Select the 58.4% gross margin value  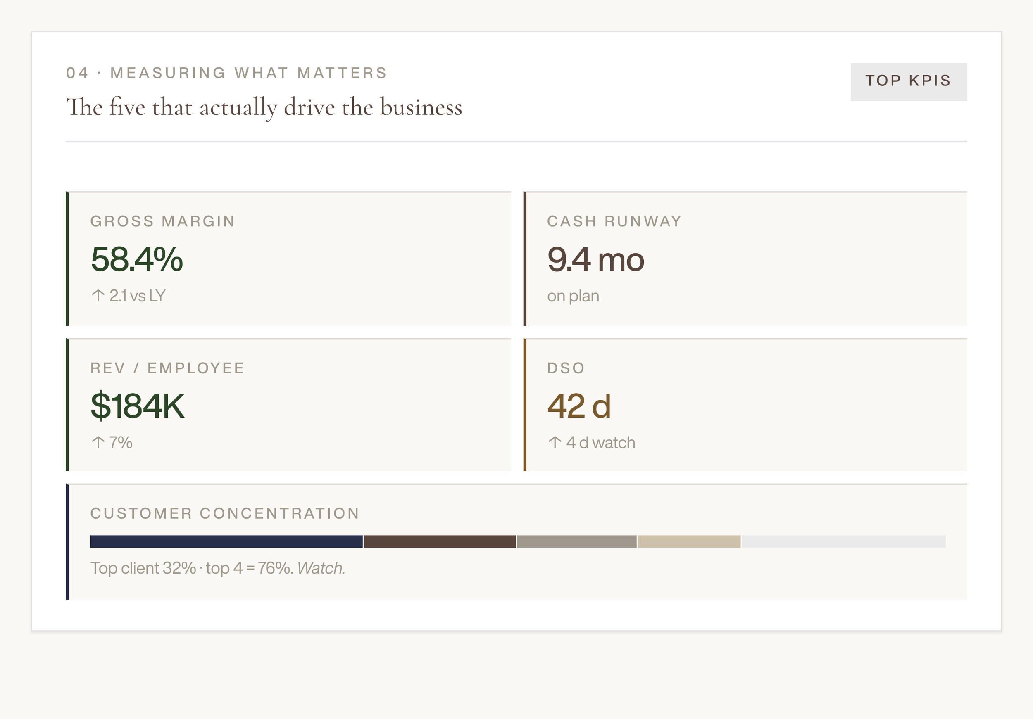coord(137,259)
